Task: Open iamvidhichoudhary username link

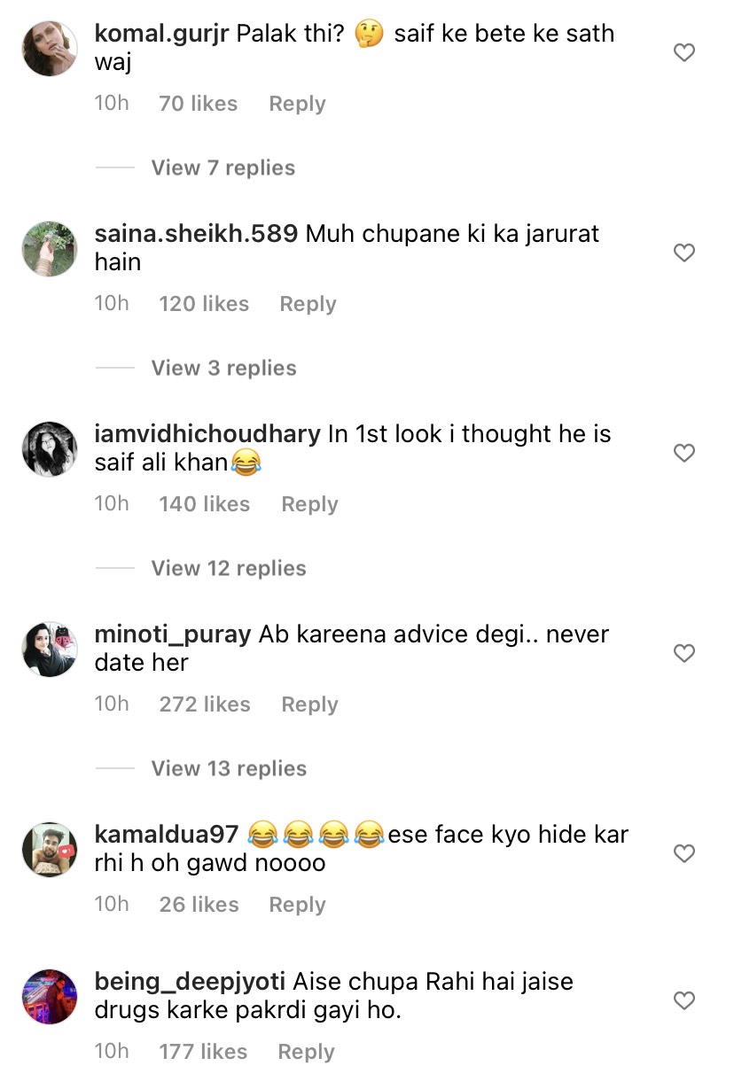Action: point(207,434)
